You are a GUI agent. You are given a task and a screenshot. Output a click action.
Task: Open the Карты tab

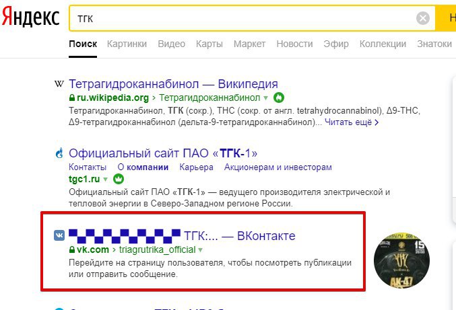pos(209,44)
